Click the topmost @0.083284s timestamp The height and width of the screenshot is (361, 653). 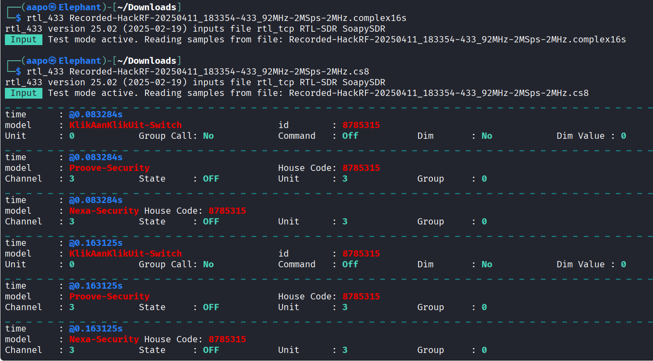click(96, 115)
